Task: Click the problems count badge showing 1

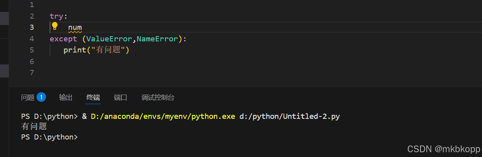Action: click(x=41, y=97)
